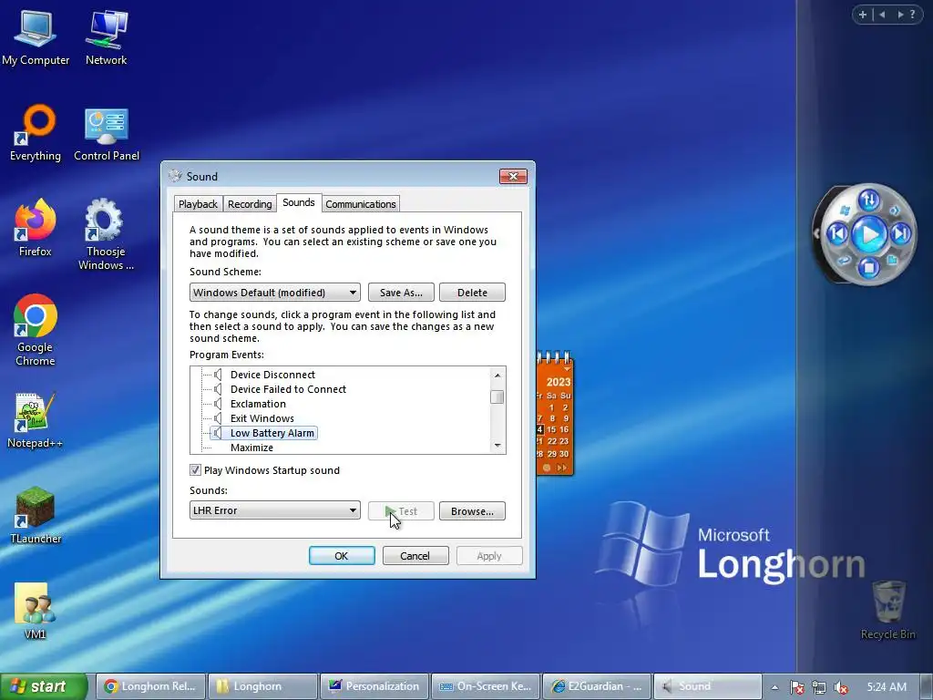Switch to On-Screen Keyboard taskbar button
The image size is (933, 700).
click(486, 686)
